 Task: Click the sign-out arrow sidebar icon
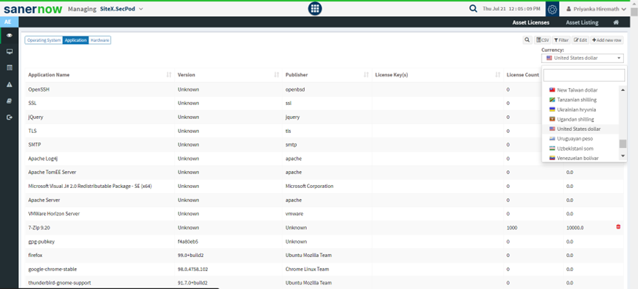coord(10,117)
